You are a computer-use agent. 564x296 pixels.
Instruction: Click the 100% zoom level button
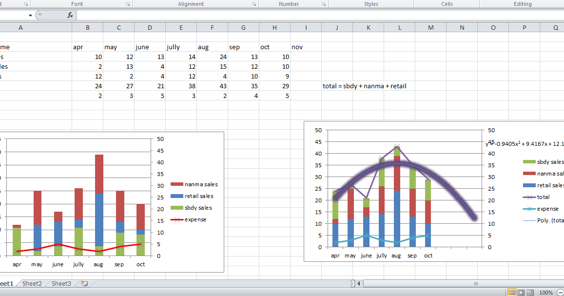coord(546,292)
